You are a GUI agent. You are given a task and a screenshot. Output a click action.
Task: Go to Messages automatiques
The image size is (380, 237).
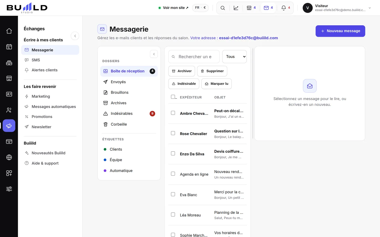[x=50, y=107]
